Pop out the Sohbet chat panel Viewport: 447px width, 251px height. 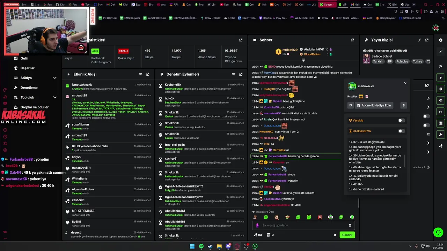pos(352,40)
